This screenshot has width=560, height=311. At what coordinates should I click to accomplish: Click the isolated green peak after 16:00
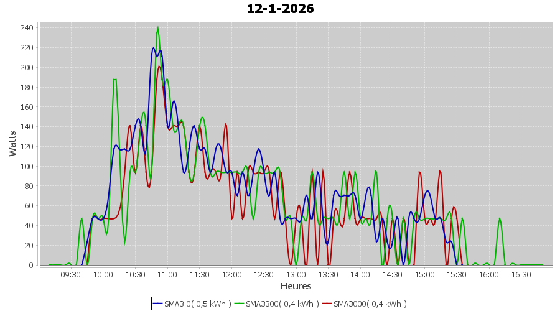pyautogui.click(x=500, y=219)
